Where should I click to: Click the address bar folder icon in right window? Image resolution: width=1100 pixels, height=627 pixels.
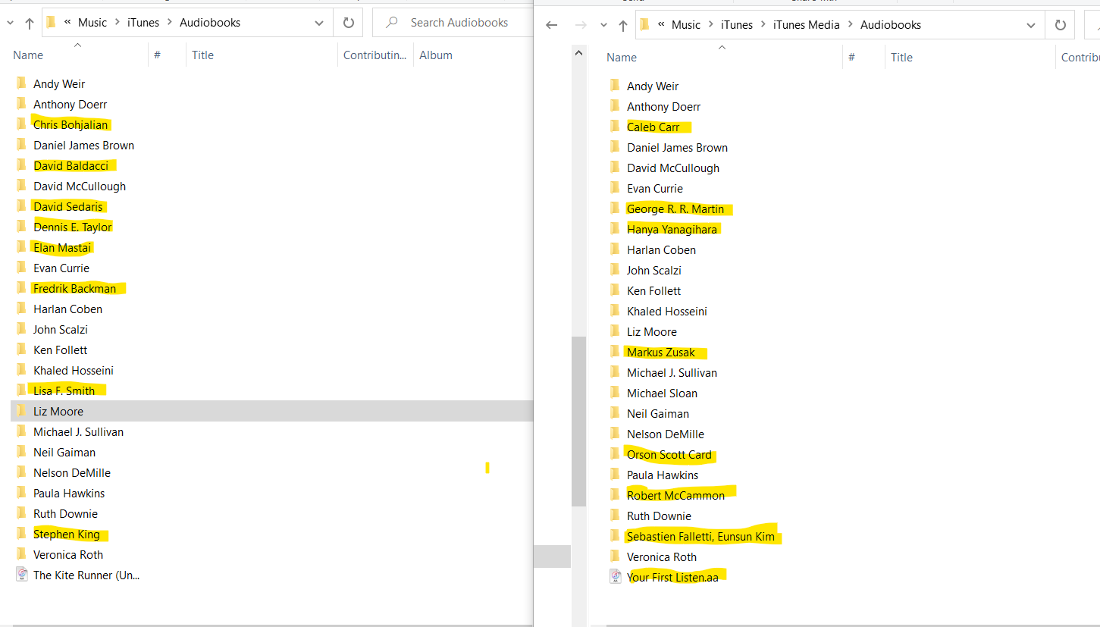point(644,25)
